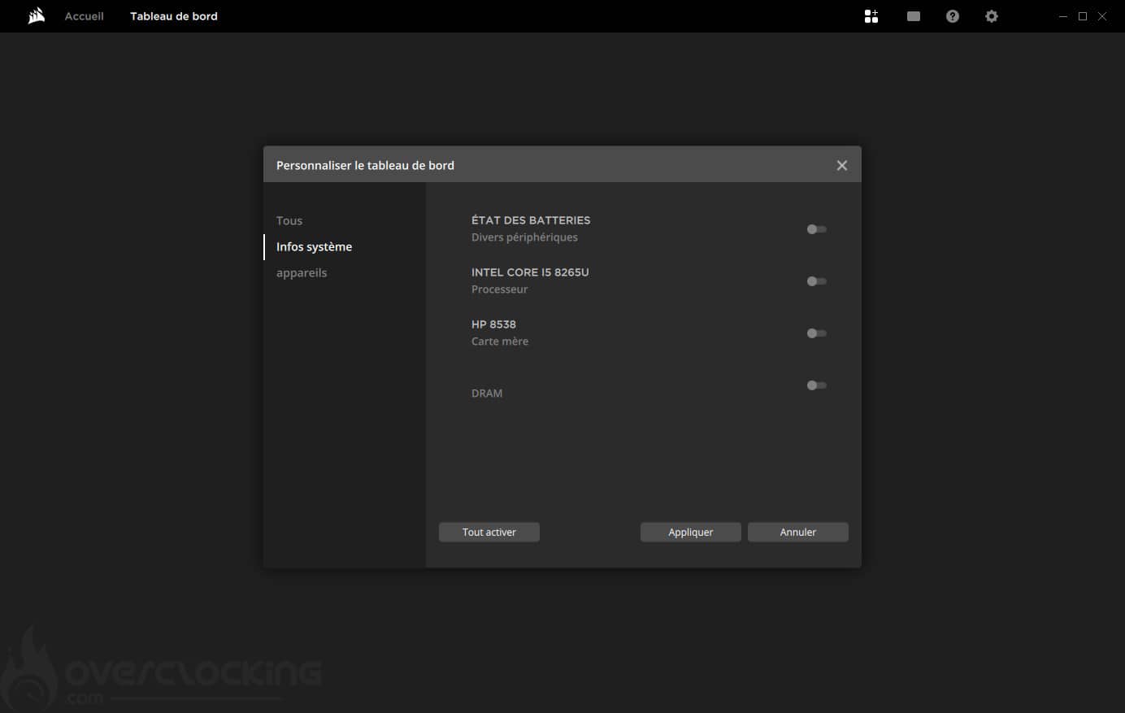1125x713 pixels.
Task: Select the Tous category
Action: click(x=289, y=220)
